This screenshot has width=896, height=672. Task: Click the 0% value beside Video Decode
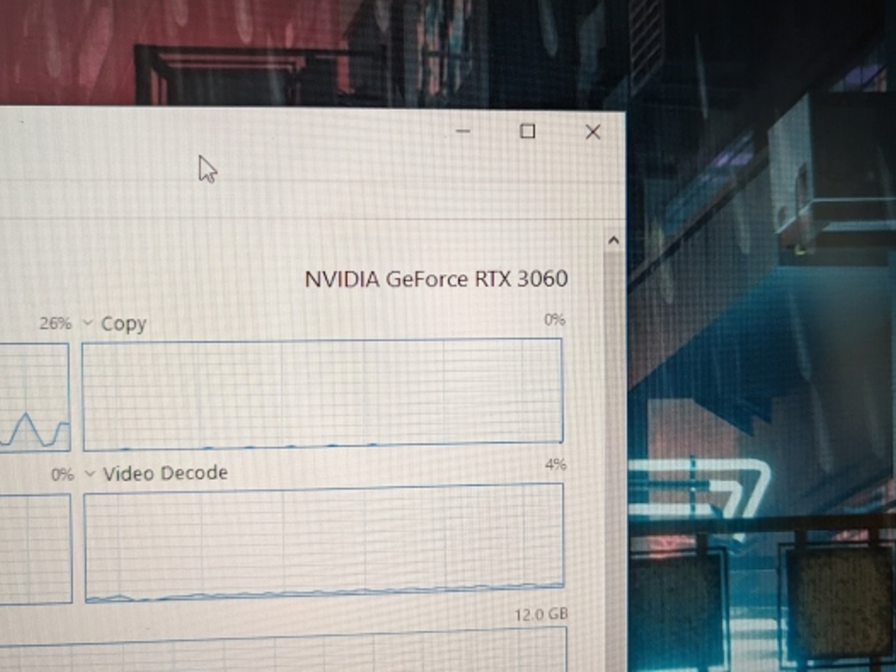63,475
